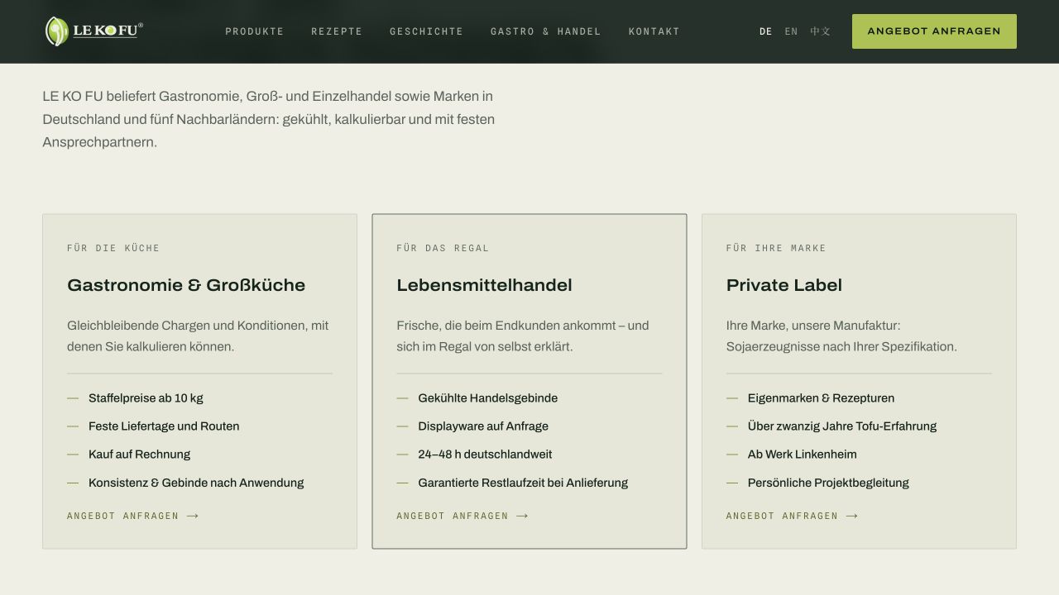Switch language to DE
1059x595 pixels.
coord(766,31)
